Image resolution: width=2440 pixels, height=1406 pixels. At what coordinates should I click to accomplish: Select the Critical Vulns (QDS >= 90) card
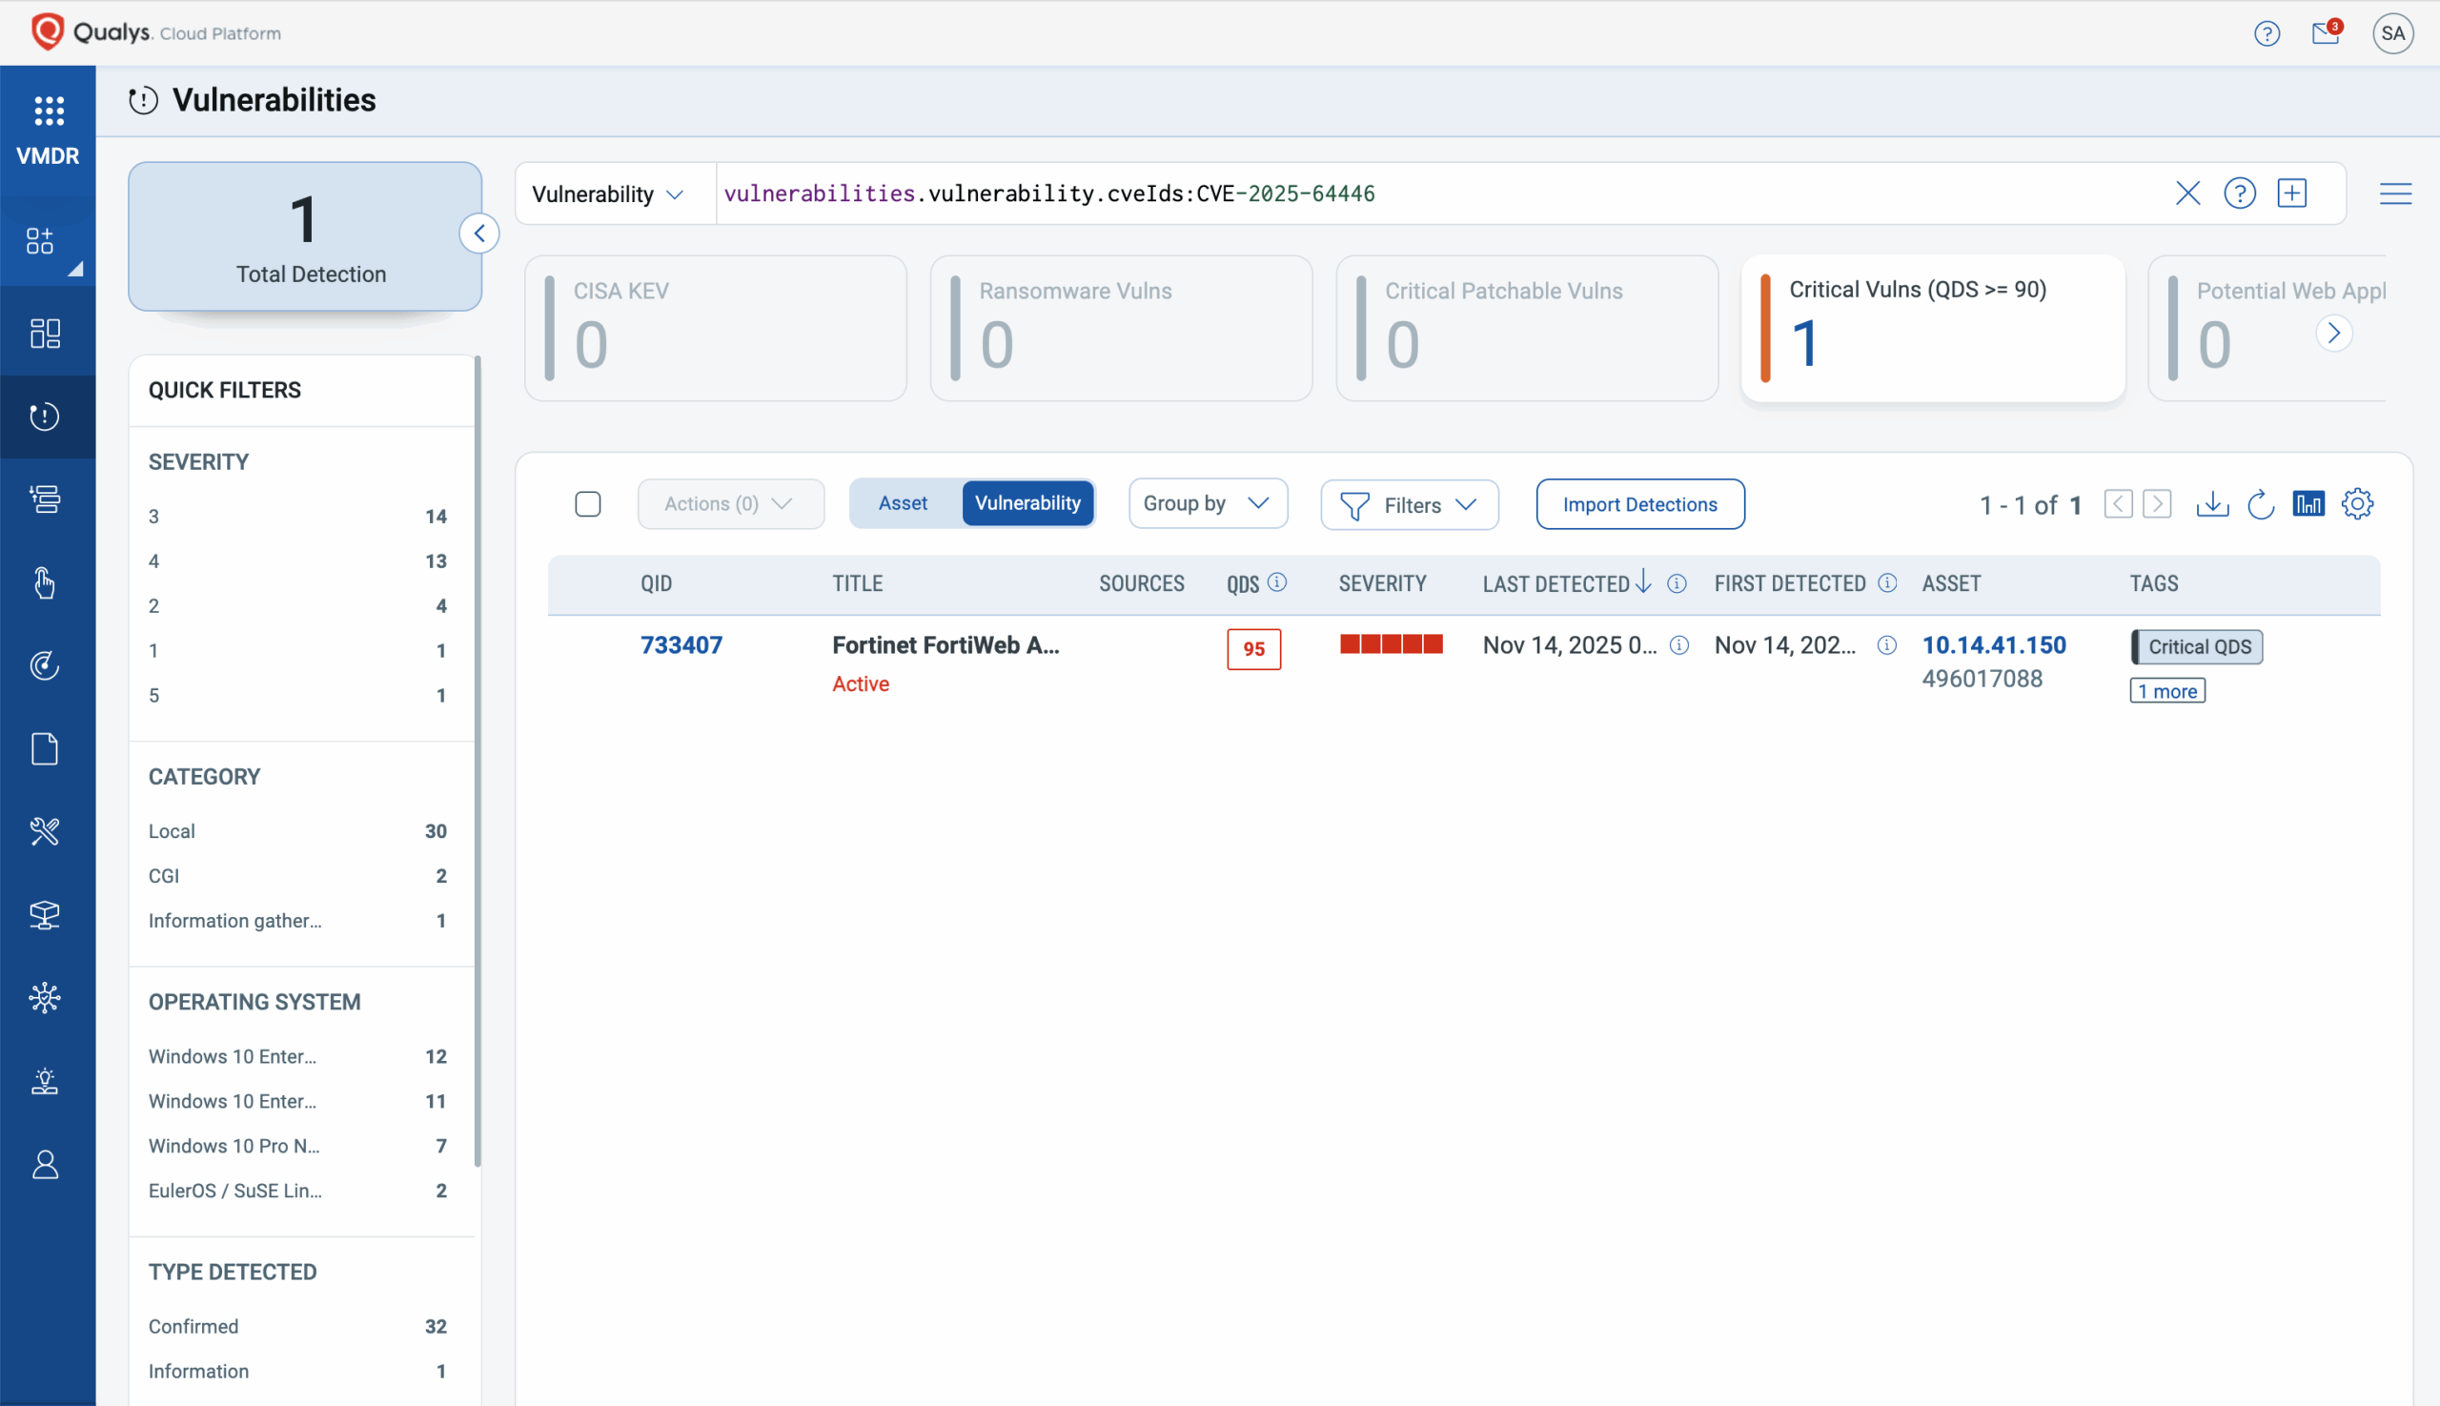click(x=1931, y=328)
